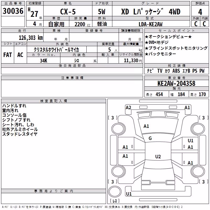Viewport: 210px width, 210px height.
Task: Click A2 damage mark on diagram
Action: [x=128, y=108]
